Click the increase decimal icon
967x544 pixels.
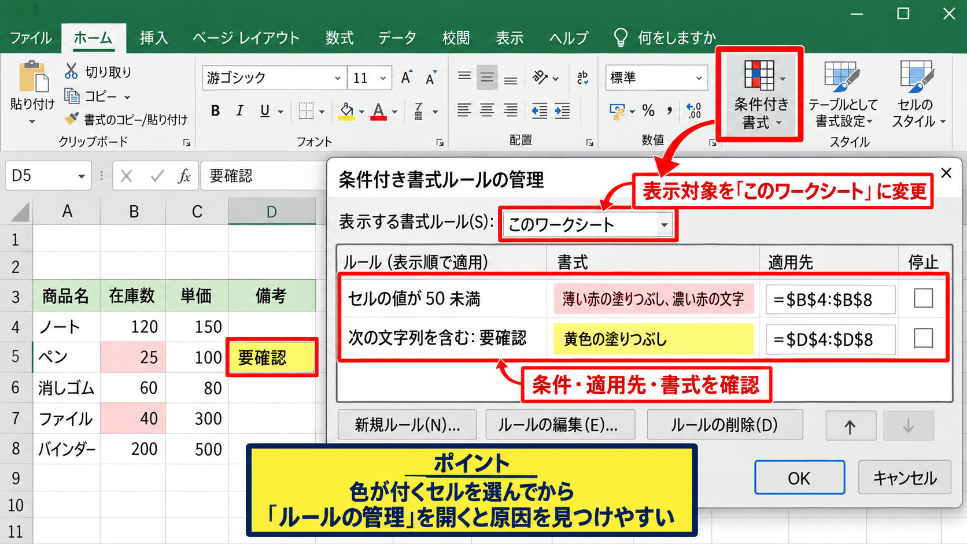coord(693,110)
